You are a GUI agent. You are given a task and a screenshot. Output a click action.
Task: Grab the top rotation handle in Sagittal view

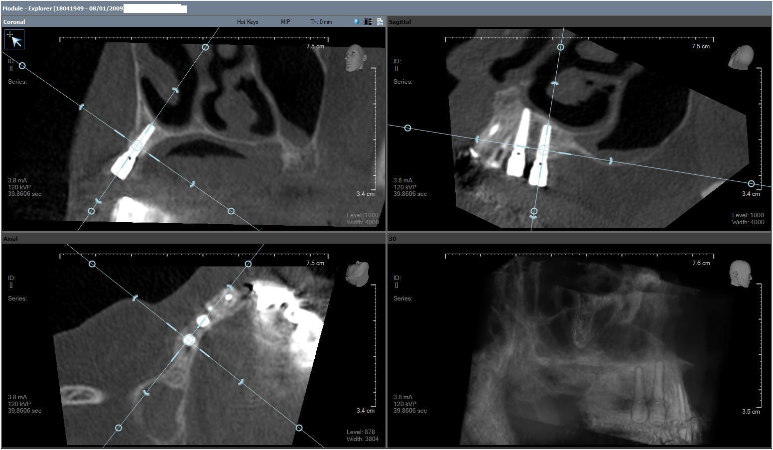point(560,47)
